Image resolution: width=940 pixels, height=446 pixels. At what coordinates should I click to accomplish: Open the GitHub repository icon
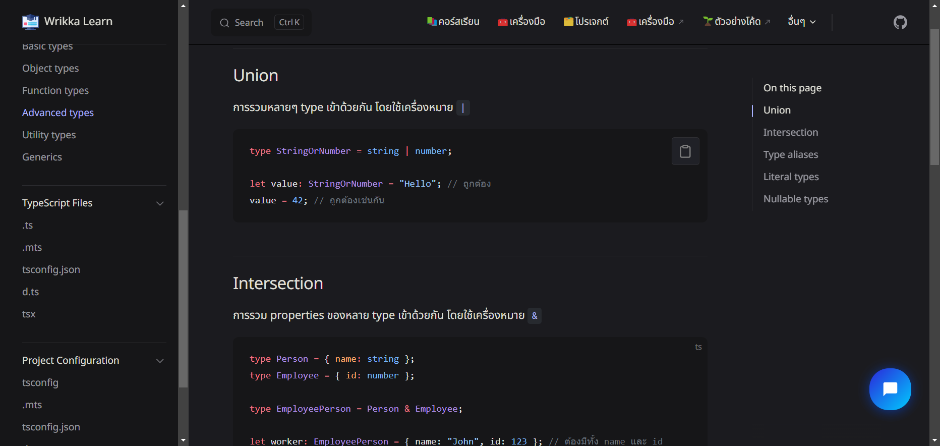[x=900, y=22]
